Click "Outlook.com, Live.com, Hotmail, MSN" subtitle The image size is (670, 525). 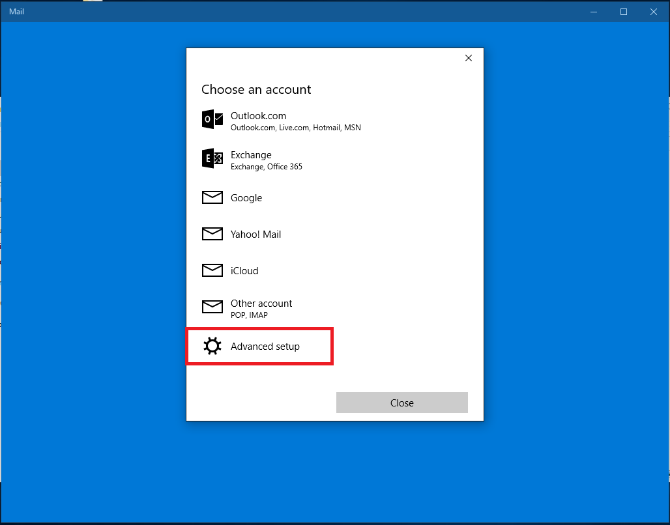tap(296, 127)
